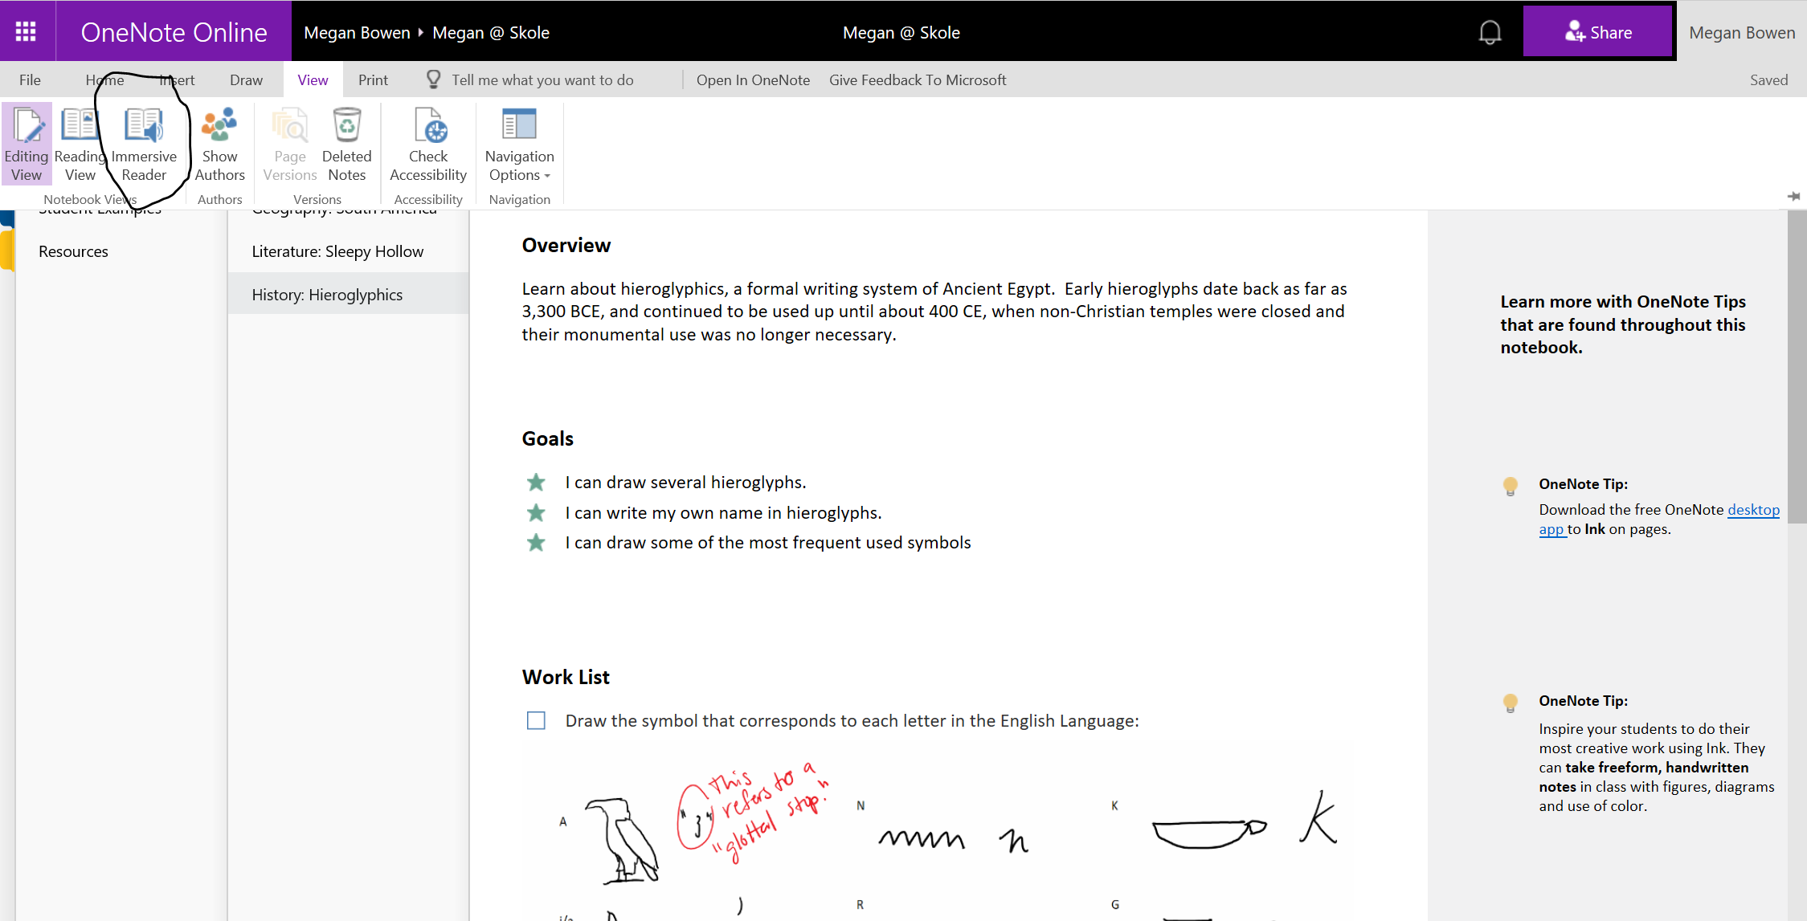Viewport: 1807px width, 921px height.
Task: Open the File tab
Action: click(x=30, y=79)
